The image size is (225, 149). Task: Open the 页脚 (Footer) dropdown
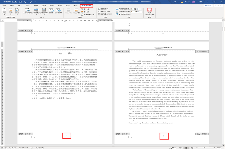pos(10,11)
